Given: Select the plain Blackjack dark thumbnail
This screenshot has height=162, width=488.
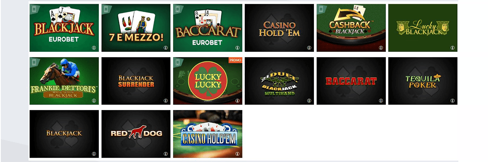Looking at the screenshot, I should 64,134.
